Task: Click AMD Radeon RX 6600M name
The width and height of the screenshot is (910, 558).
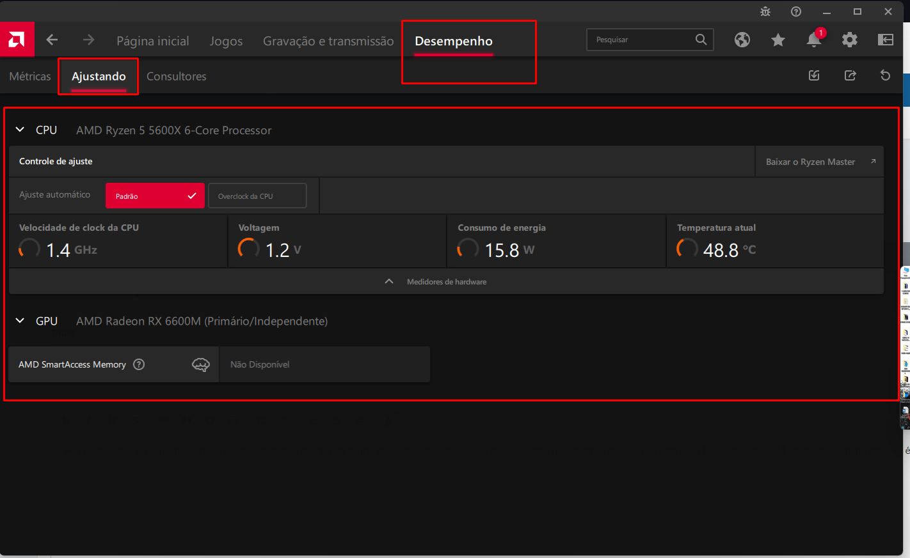Action: coord(202,321)
